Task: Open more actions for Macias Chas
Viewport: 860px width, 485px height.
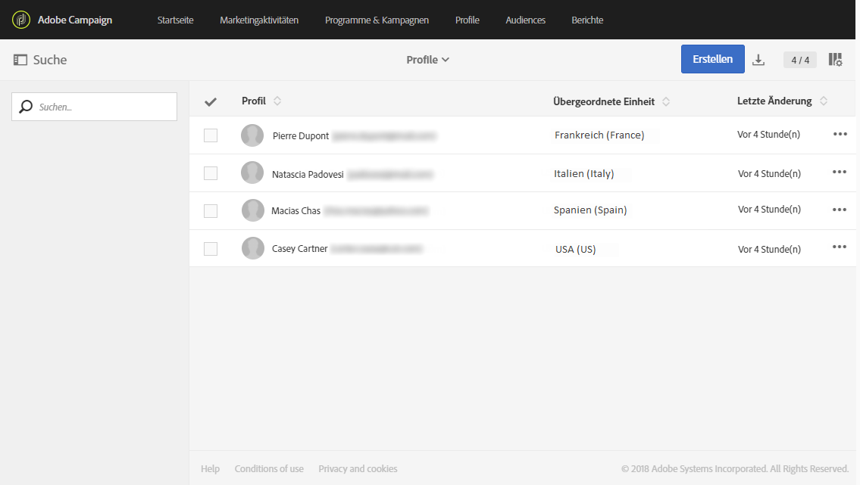Action: 840,210
